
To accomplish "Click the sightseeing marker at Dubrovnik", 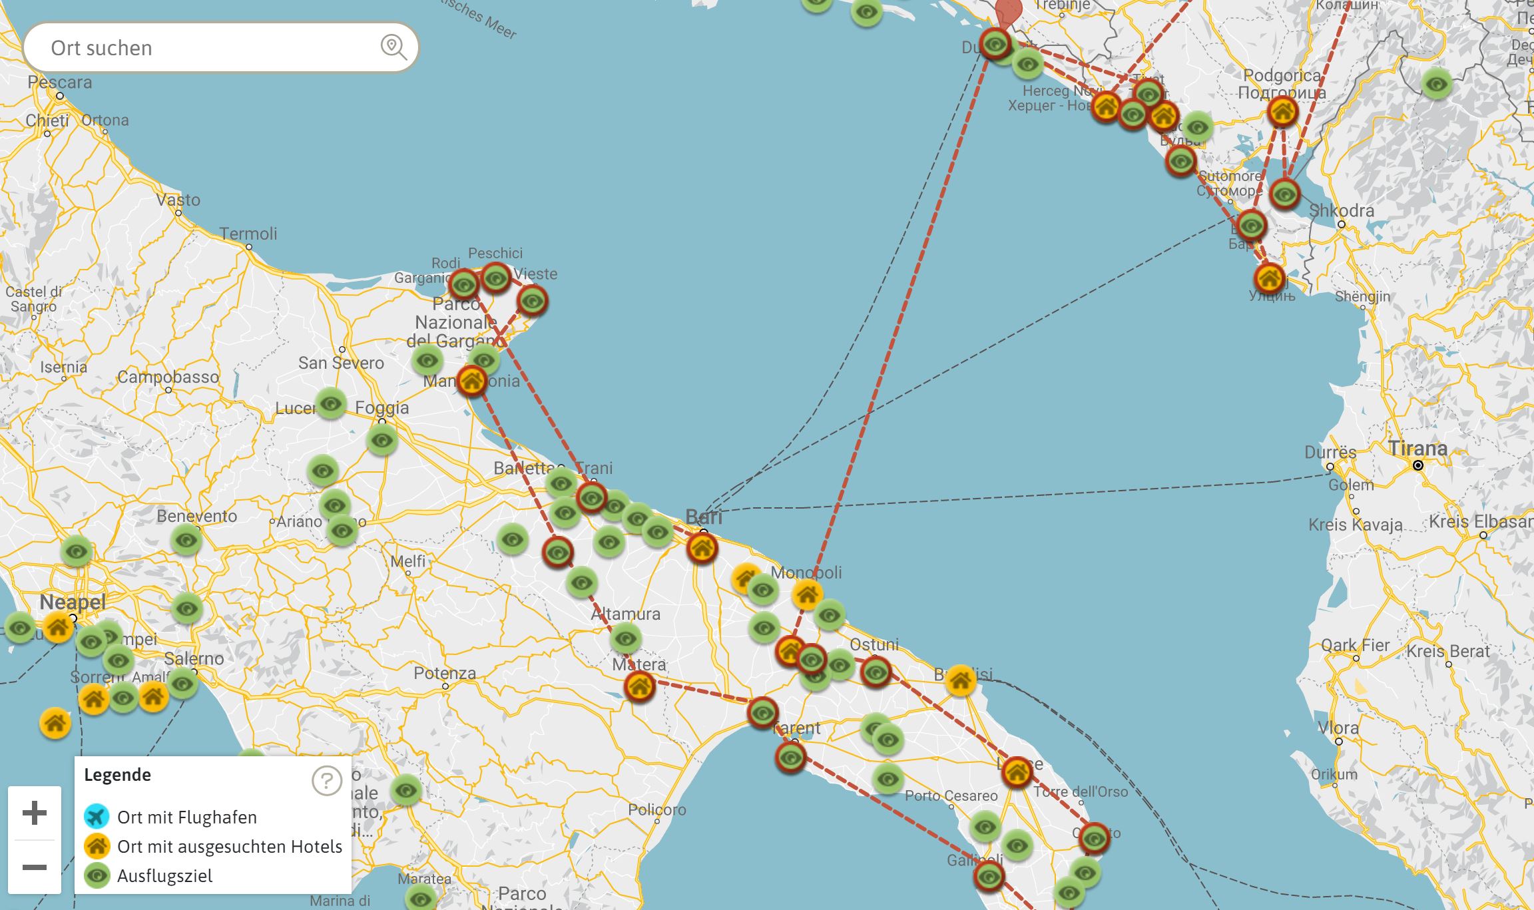I will point(996,45).
